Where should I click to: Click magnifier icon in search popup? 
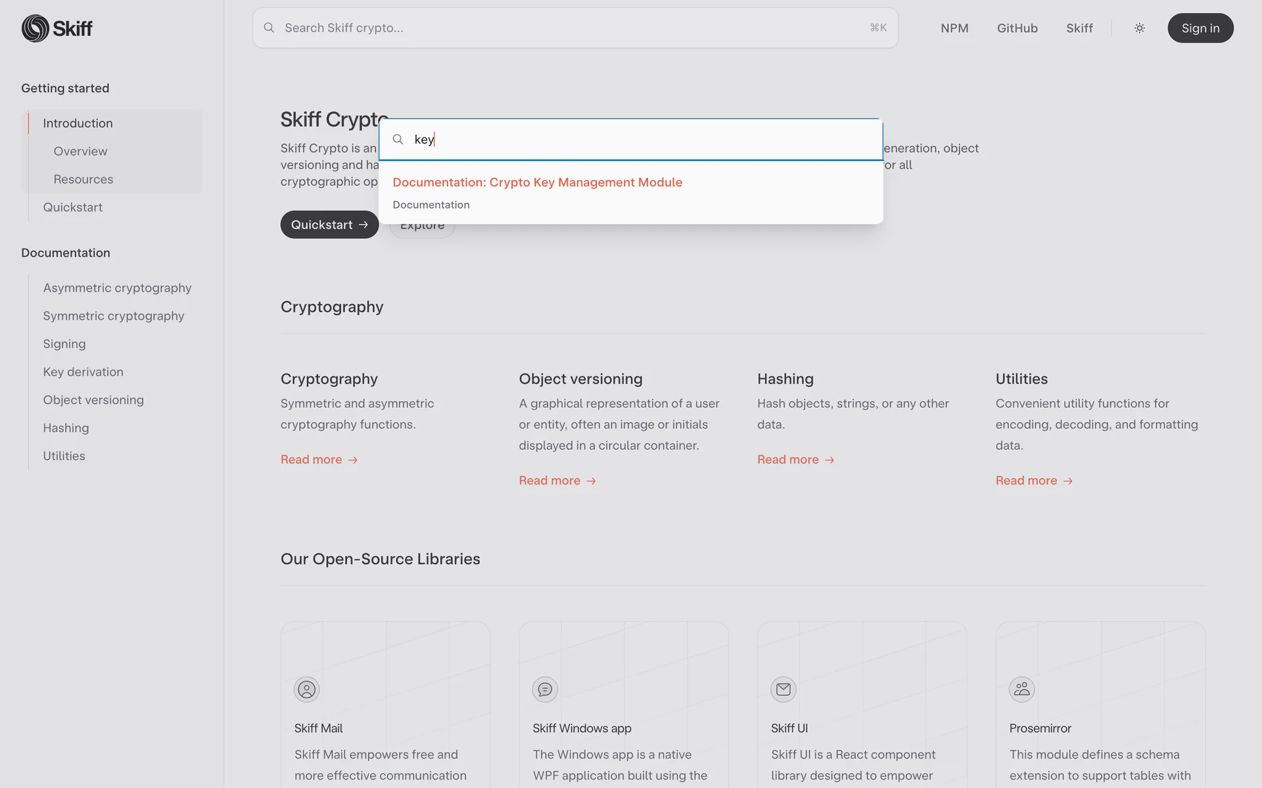pyautogui.click(x=398, y=139)
